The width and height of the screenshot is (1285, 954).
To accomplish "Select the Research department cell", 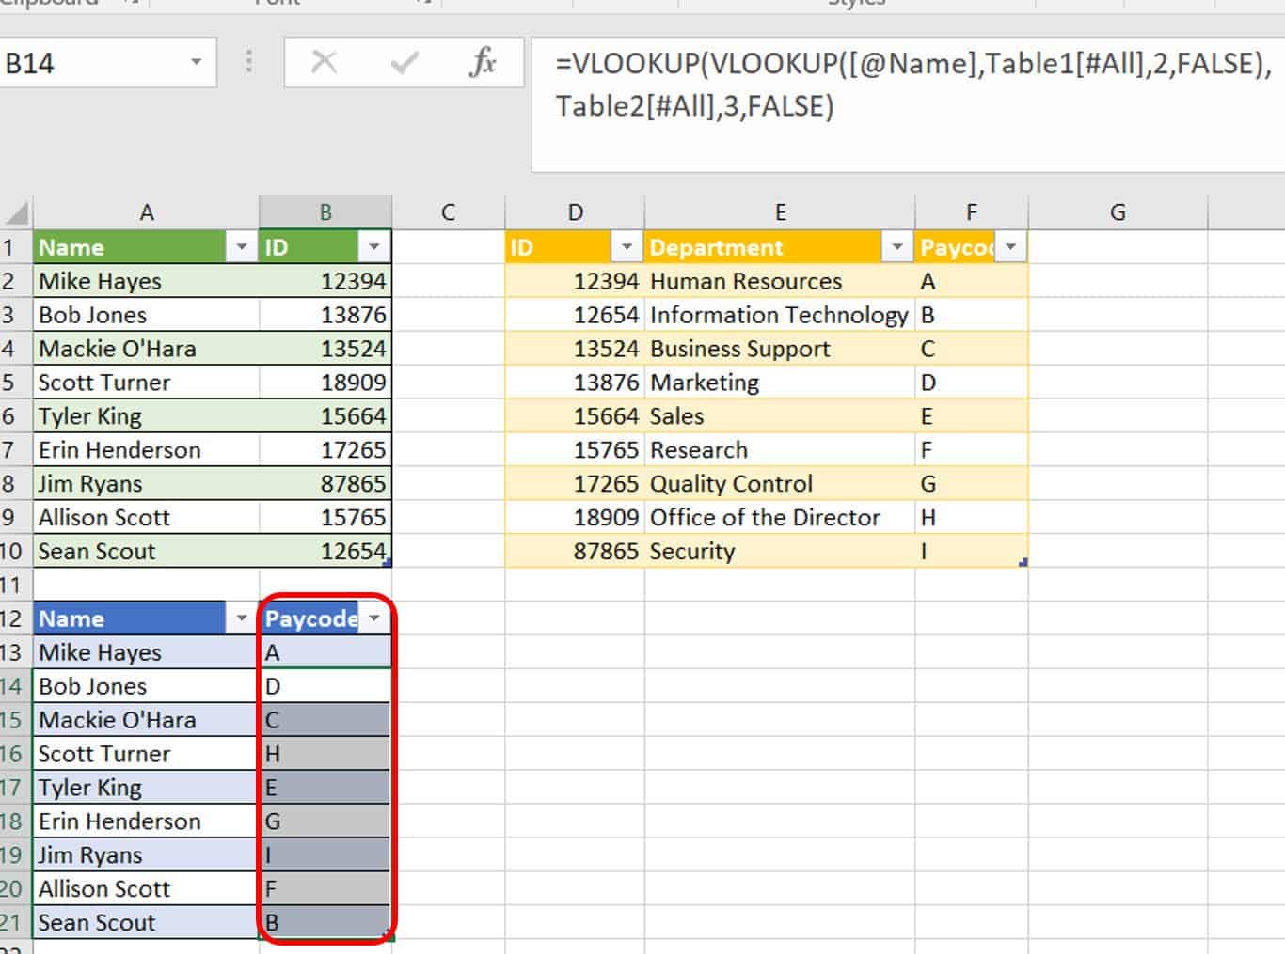I will pyautogui.click(x=780, y=450).
